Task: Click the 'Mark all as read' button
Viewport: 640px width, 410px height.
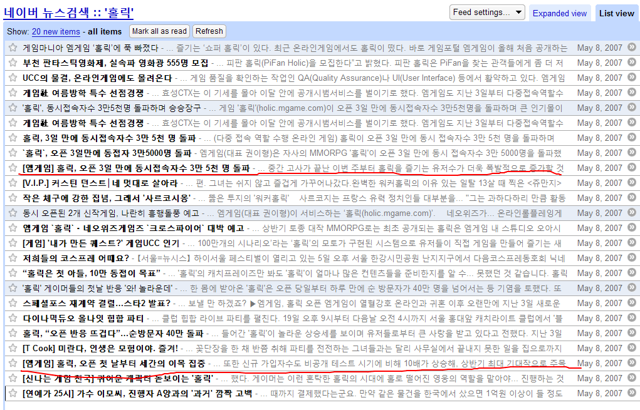Action: point(159,31)
